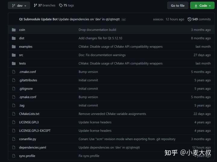Open the CMakeLists.txt file
Image resolution: width=217 pixels, height=162 pixels.
(x=29, y=114)
